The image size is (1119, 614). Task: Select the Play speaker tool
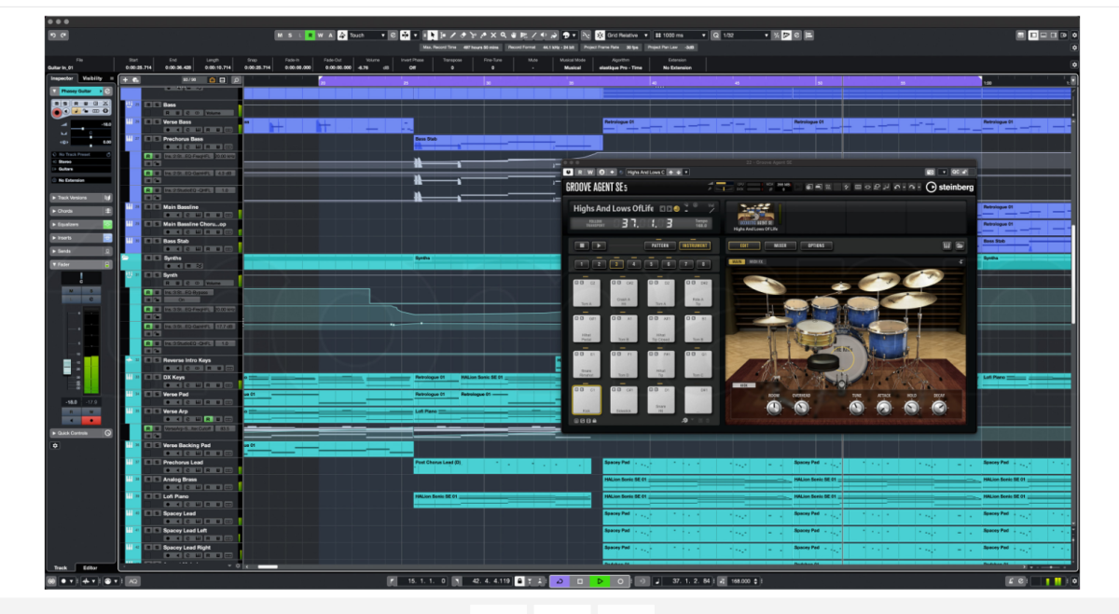click(544, 35)
